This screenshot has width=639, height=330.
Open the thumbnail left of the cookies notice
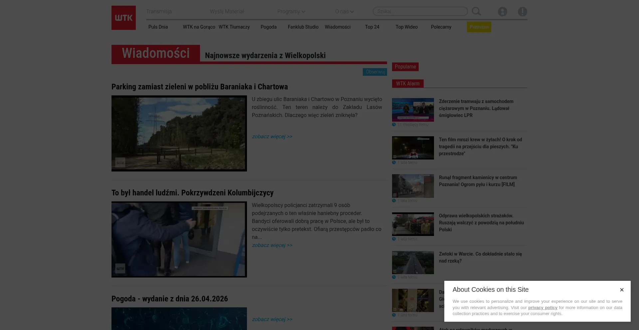pos(413,300)
